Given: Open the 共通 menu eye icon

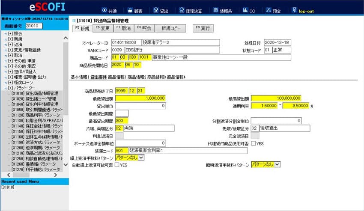Looking at the screenshot, I should (104, 10).
